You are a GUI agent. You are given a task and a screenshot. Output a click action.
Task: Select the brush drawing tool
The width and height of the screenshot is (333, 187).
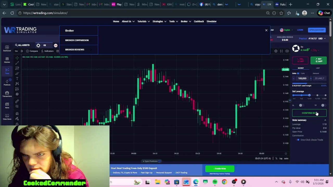coord(17,74)
